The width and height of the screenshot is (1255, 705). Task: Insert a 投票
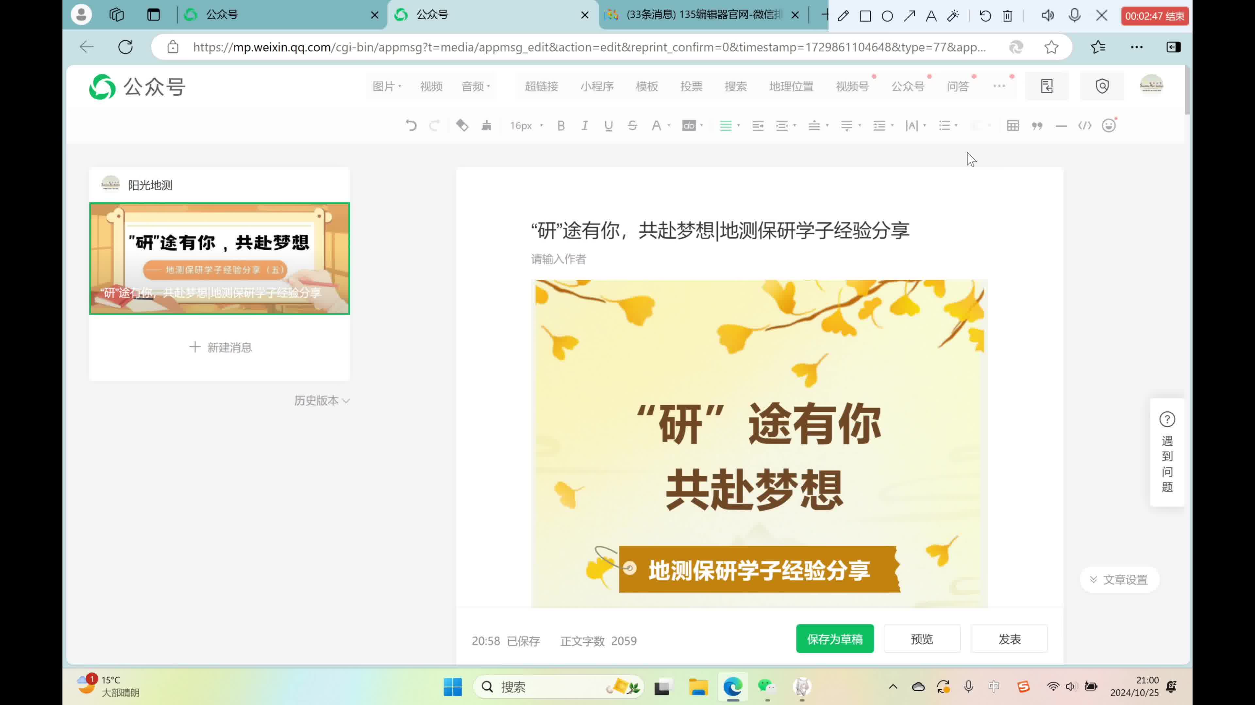691,86
